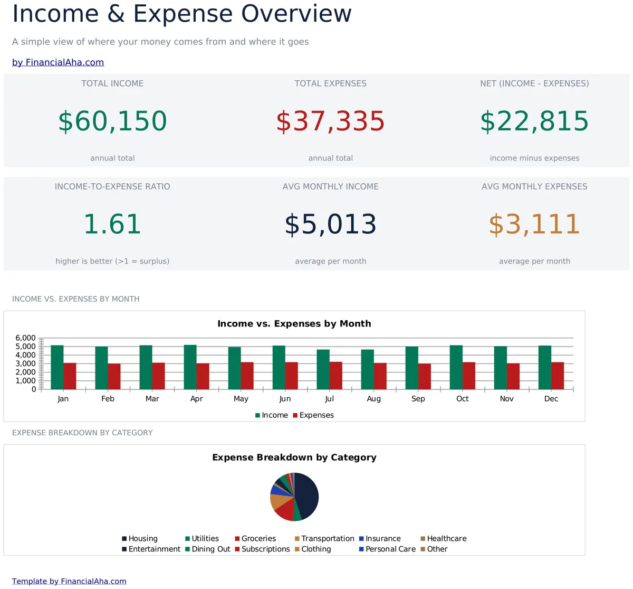
Task: Select the December expenses bar
Action: (558, 376)
